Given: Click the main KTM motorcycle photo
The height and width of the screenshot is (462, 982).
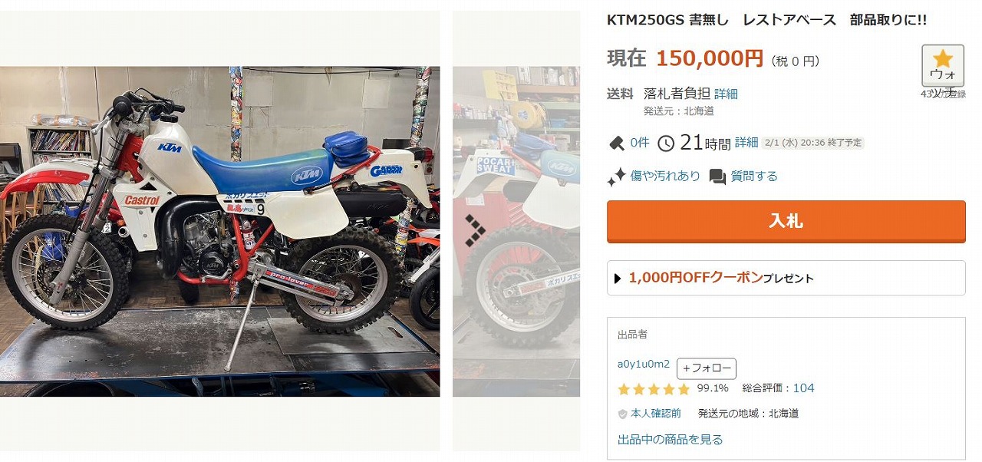Looking at the screenshot, I should pyautogui.click(x=219, y=231).
